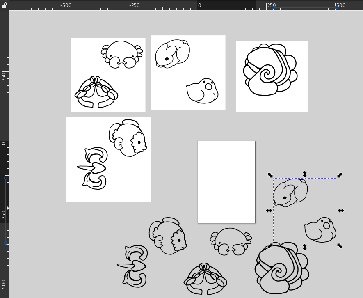The width and height of the screenshot is (363, 298).
Task: Click the chick inside the dashed selection box
Action: coord(320,229)
